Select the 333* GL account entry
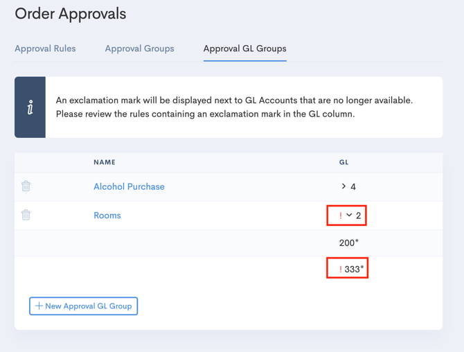The width and height of the screenshot is (464, 352). tap(354, 269)
